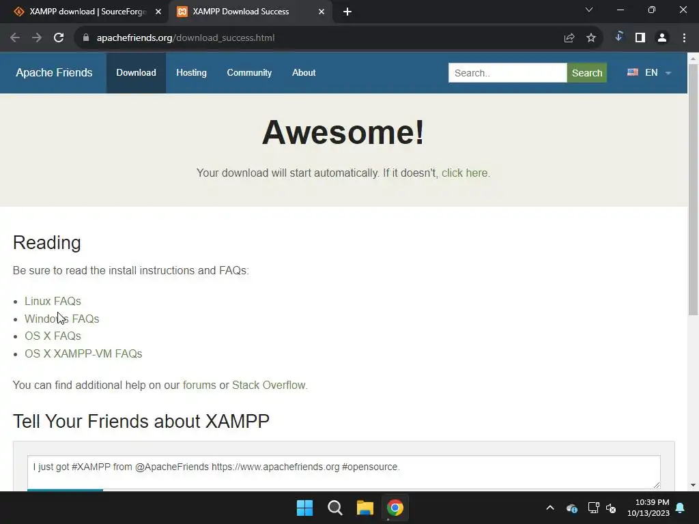Image resolution: width=699 pixels, height=524 pixels.
Task: Open the taskbar clock and date
Action: pyautogui.click(x=648, y=508)
